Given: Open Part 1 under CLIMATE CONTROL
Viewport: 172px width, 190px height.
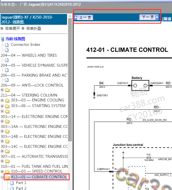Looking at the screenshot, I should (x=21, y=183).
